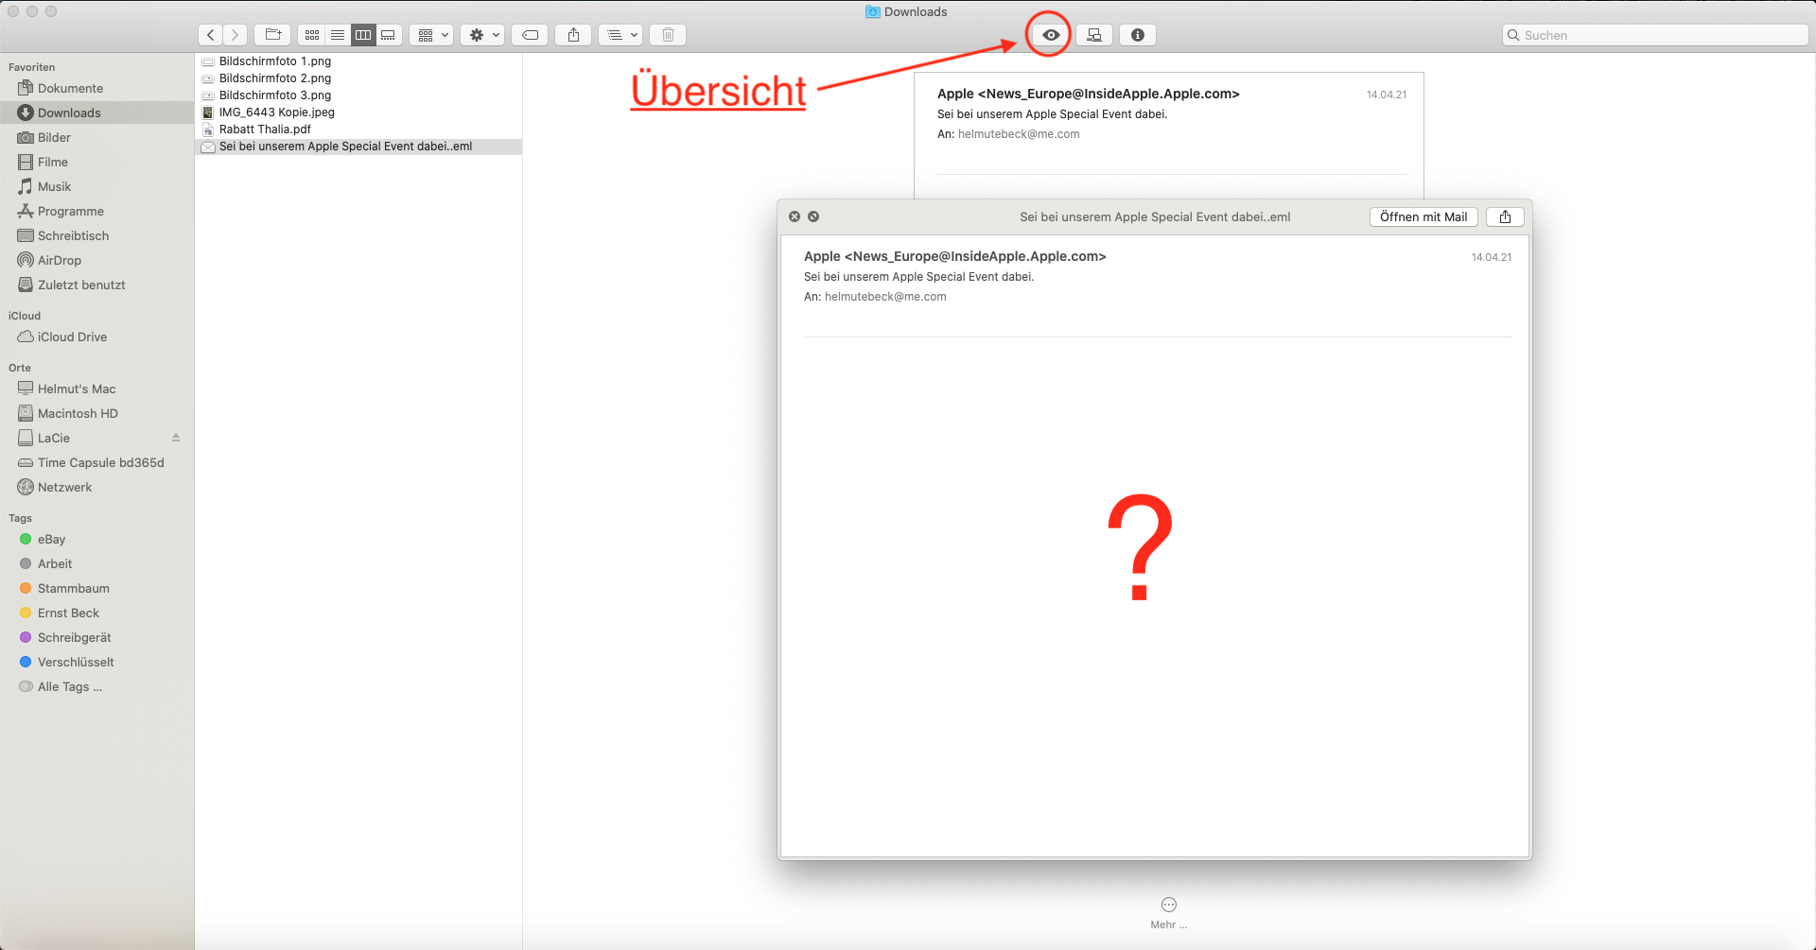Create a new folder from toolbar
This screenshot has height=950, width=1816.
pos(272,35)
